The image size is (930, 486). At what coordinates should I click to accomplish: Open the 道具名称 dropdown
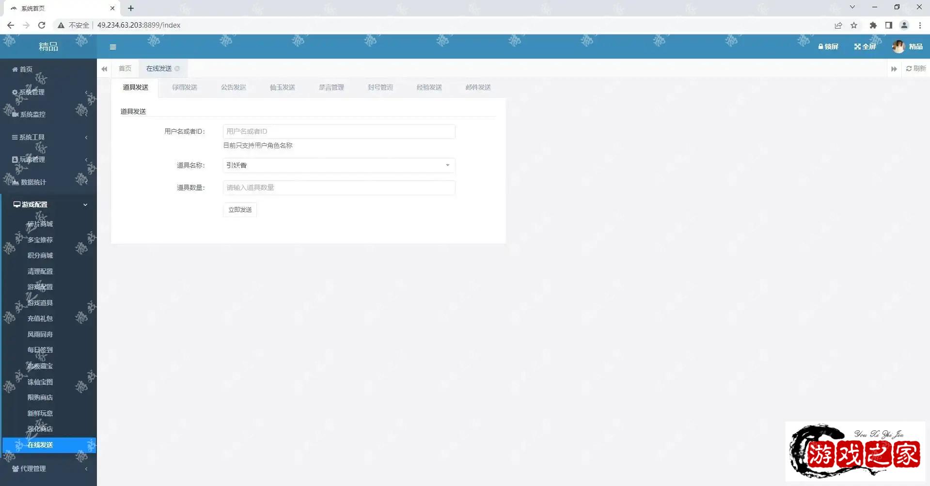[338, 165]
